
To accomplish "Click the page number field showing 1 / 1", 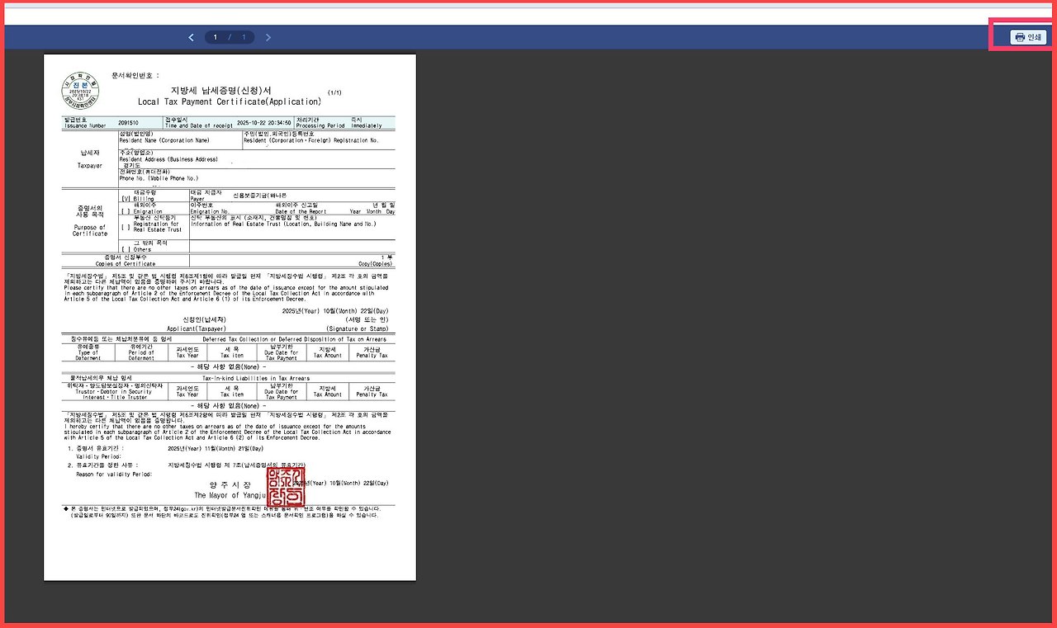I will [230, 37].
